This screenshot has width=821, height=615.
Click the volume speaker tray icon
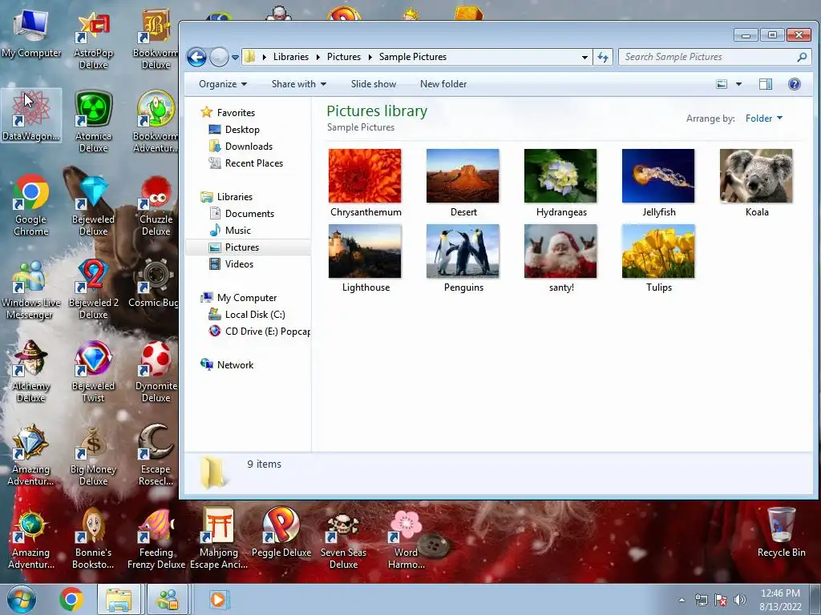pos(739,600)
